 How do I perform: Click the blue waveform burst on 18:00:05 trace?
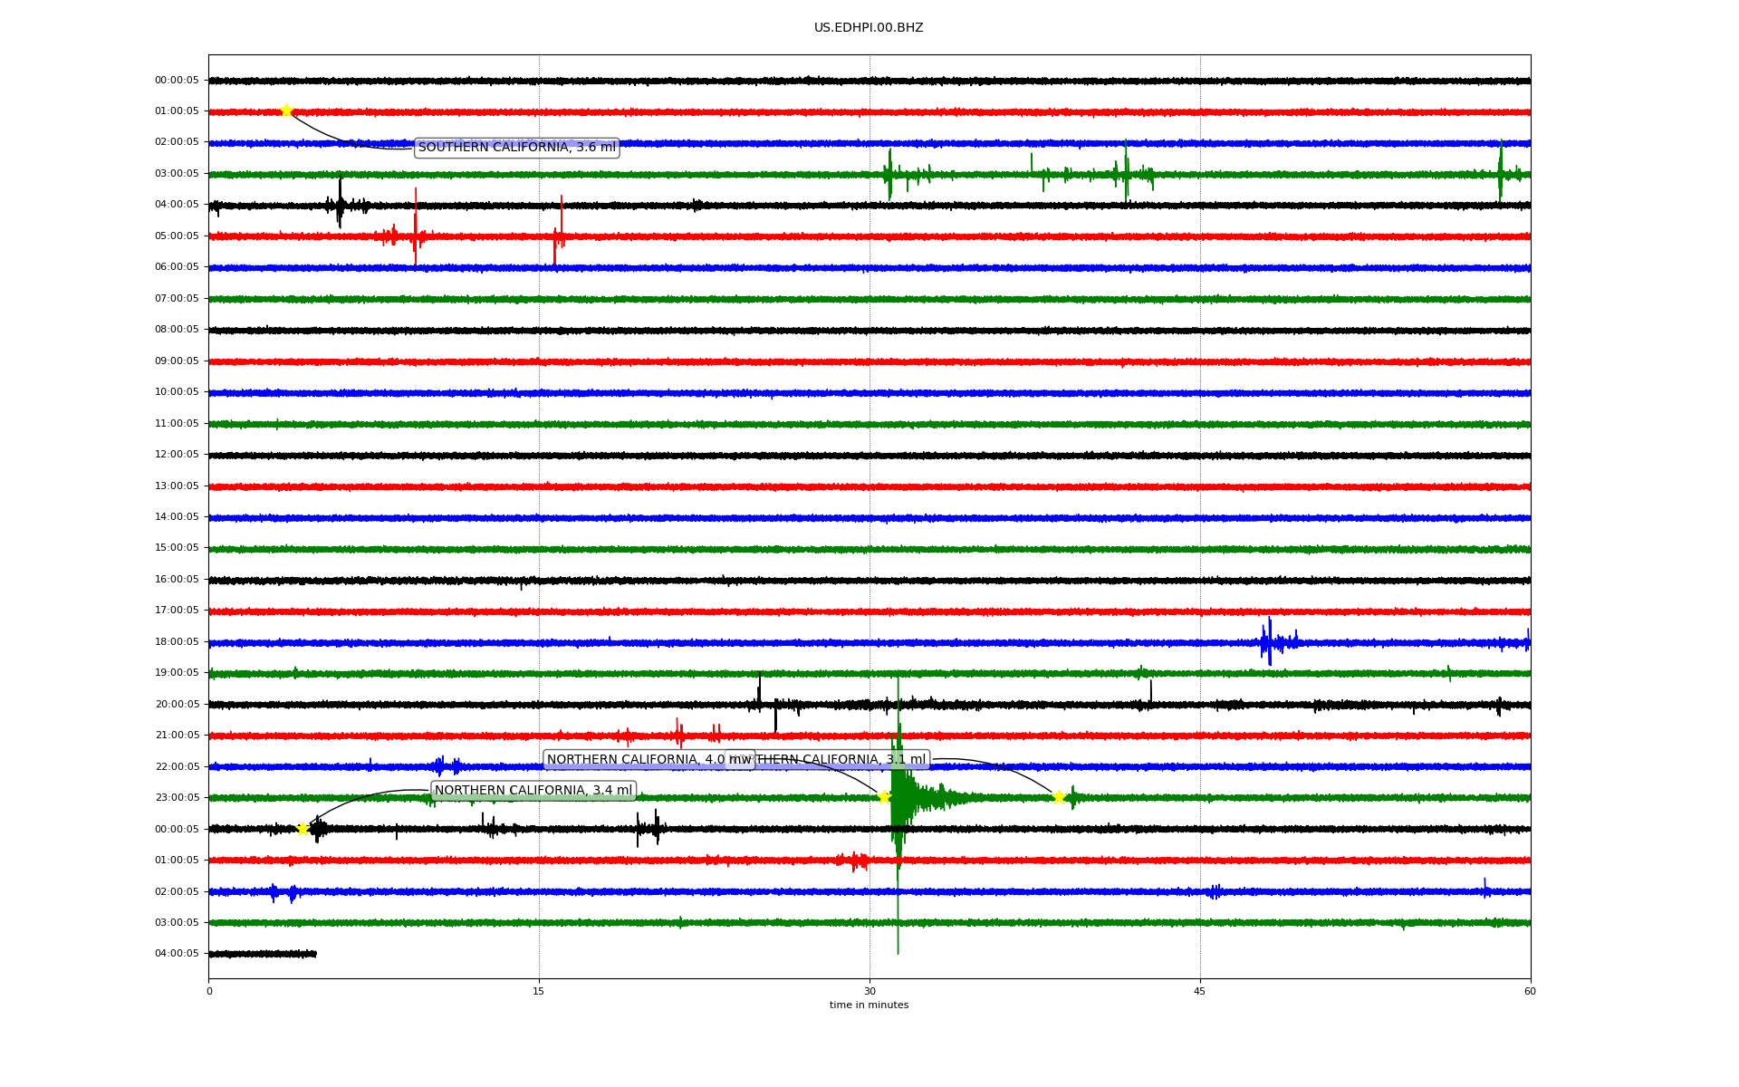coord(1270,642)
